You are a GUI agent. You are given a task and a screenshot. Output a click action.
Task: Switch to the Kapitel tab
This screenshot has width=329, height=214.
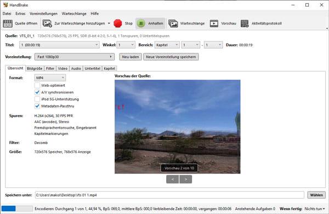[109, 68]
